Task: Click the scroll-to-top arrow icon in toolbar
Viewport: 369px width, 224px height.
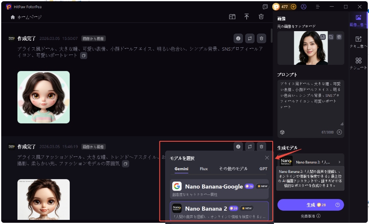Action: coord(247,17)
